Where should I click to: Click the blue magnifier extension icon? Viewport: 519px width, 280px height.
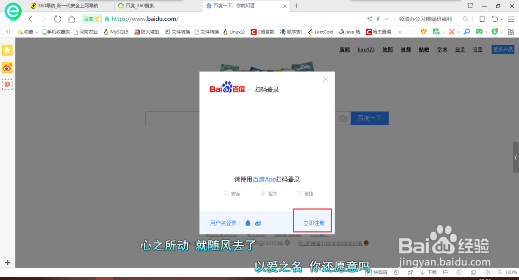click(467, 32)
